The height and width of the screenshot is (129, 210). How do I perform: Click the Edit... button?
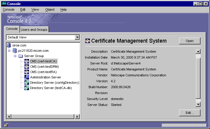coord(190,113)
